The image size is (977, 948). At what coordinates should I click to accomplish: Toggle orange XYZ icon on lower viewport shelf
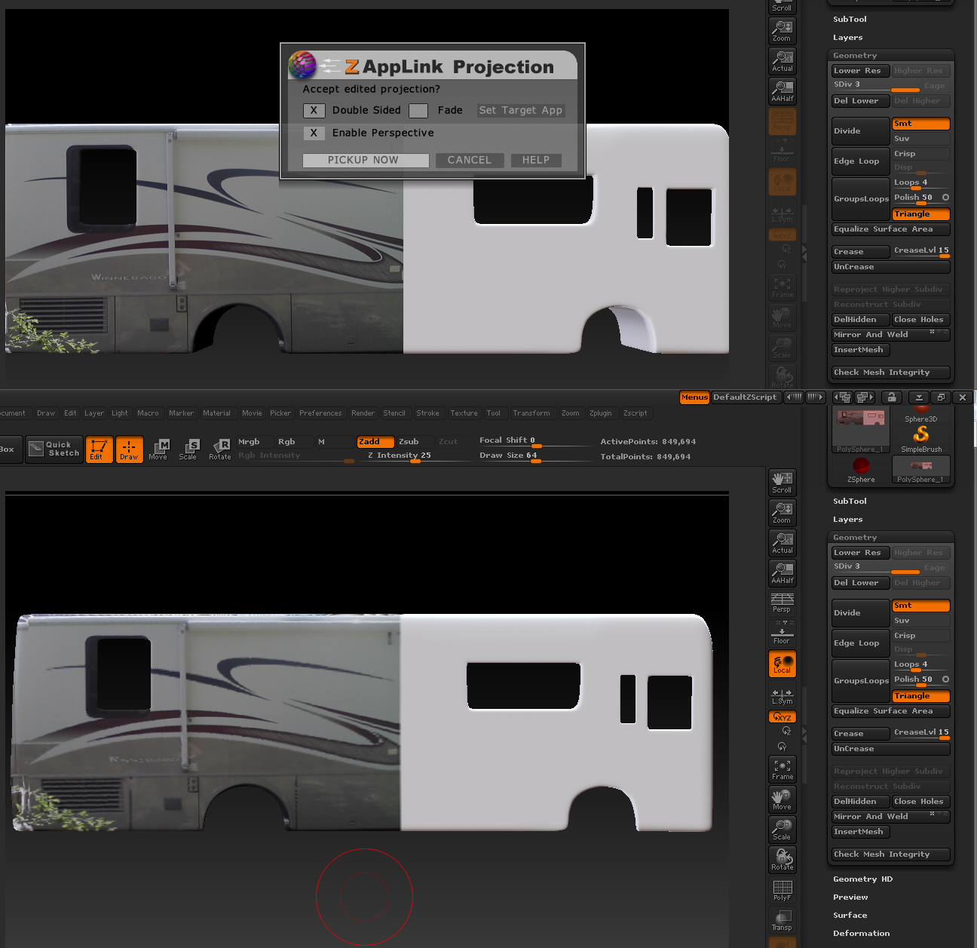point(783,716)
